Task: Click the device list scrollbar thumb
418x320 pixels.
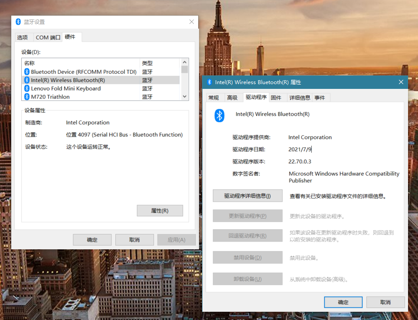Action: tap(184, 69)
